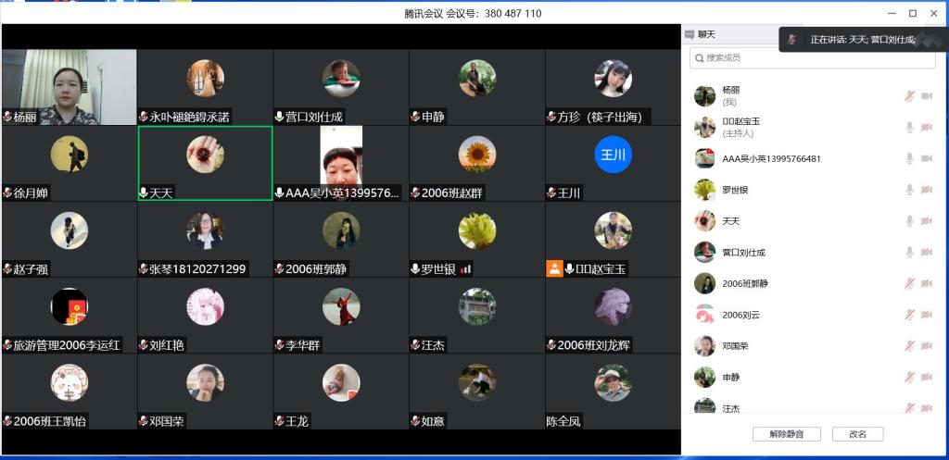Toggle the microphone in 营口刘仕成's member row
Image resolution: width=949 pixels, height=460 pixels.
[x=909, y=253]
